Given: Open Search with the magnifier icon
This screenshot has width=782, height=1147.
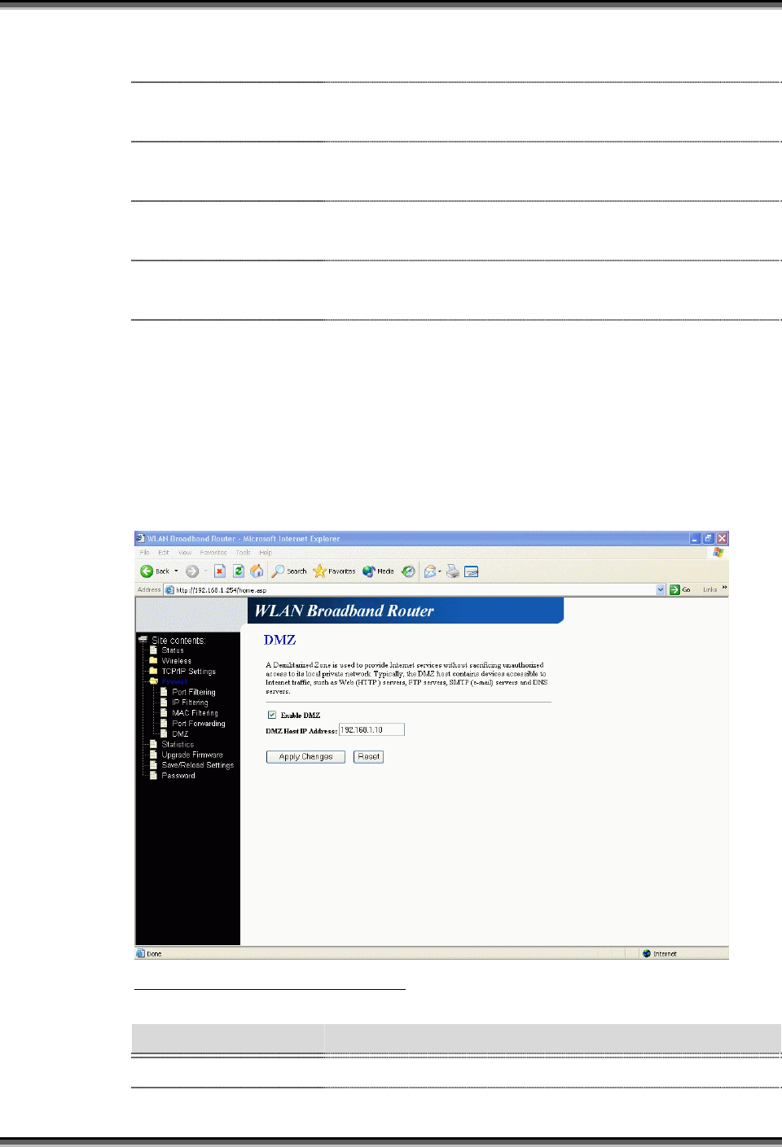Looking at the screenshot, I should [278, 571].
